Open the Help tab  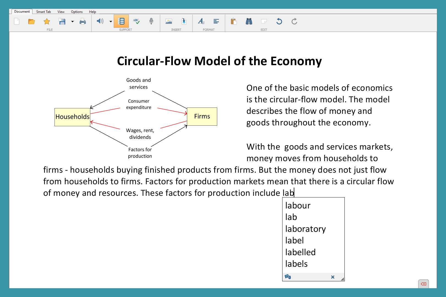coord(93,12)
